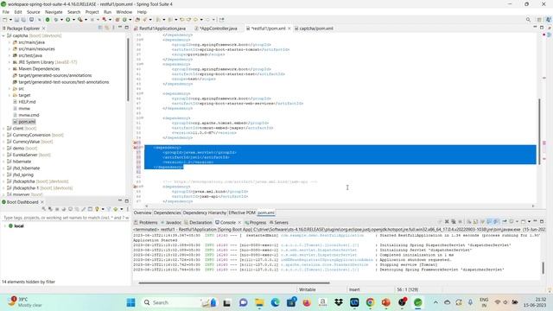Minimize the Package Explorer panel
Screen dimensions: 553x311
(x=120, y=28)
